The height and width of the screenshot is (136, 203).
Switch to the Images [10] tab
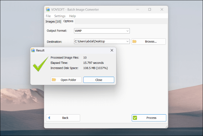tap(53, 21)
